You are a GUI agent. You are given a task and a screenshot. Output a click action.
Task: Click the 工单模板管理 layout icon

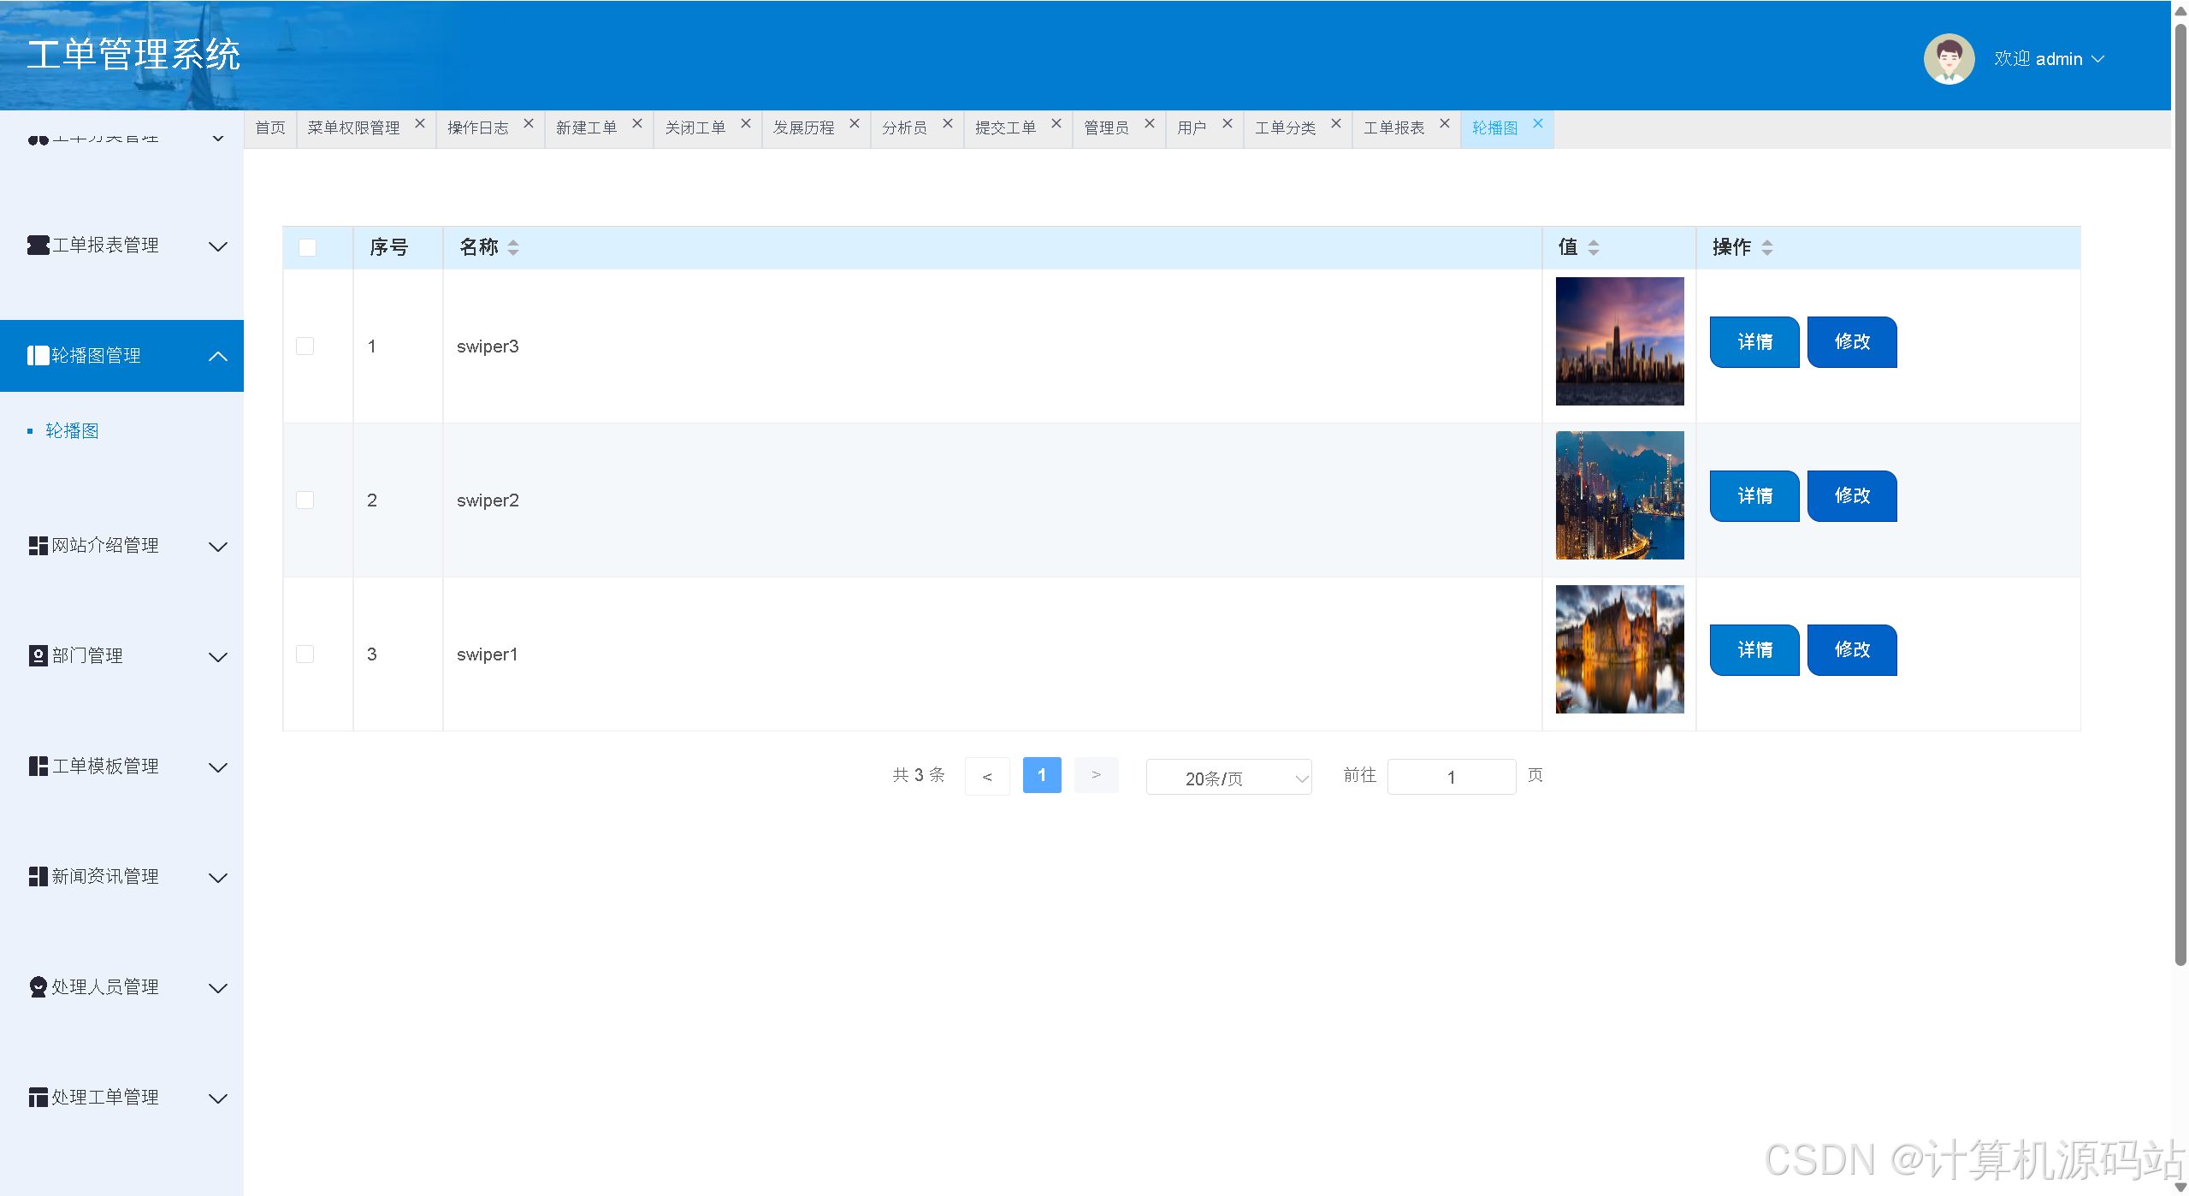(x=38, y=767)
